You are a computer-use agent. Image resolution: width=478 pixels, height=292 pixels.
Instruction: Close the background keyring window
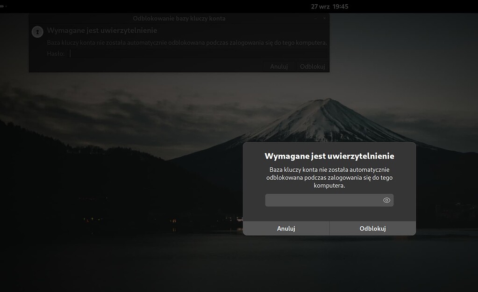324,19
